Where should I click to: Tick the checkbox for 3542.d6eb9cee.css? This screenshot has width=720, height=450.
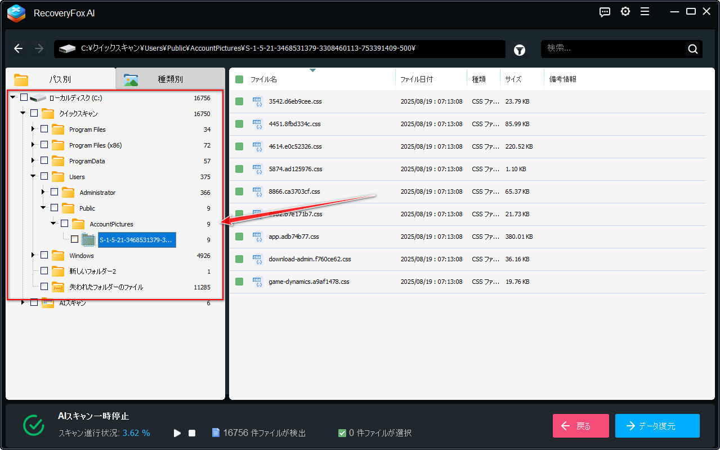click(239, 101)
